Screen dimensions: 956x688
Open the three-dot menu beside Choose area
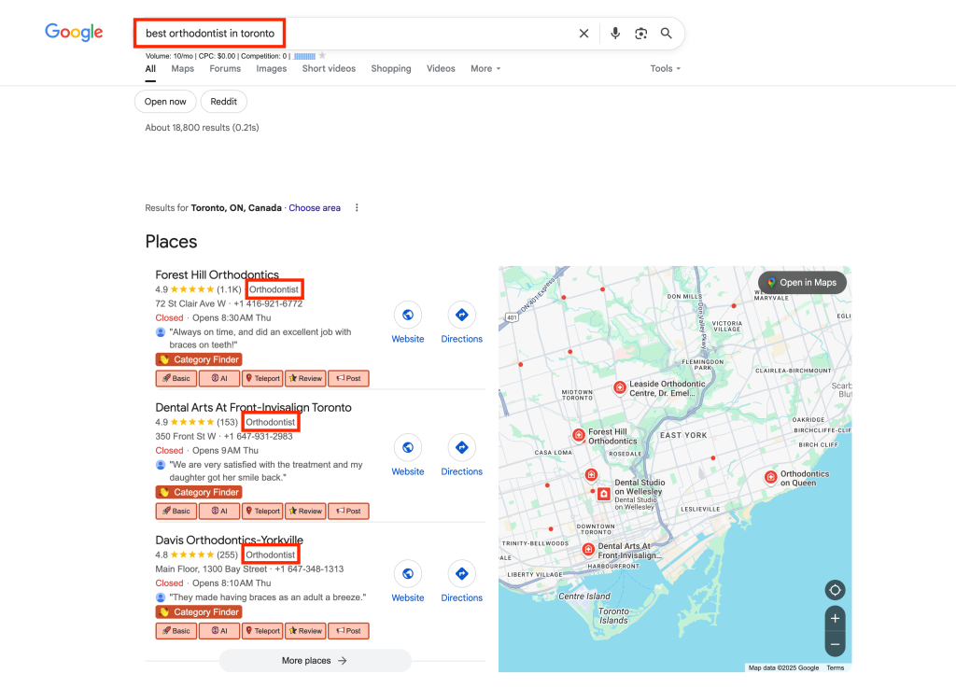point(357,208)
